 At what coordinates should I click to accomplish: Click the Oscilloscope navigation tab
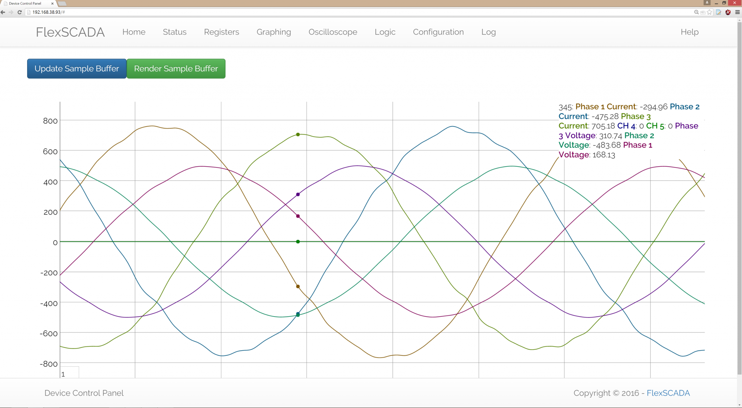pyautogui.click(x=333, y=32)
